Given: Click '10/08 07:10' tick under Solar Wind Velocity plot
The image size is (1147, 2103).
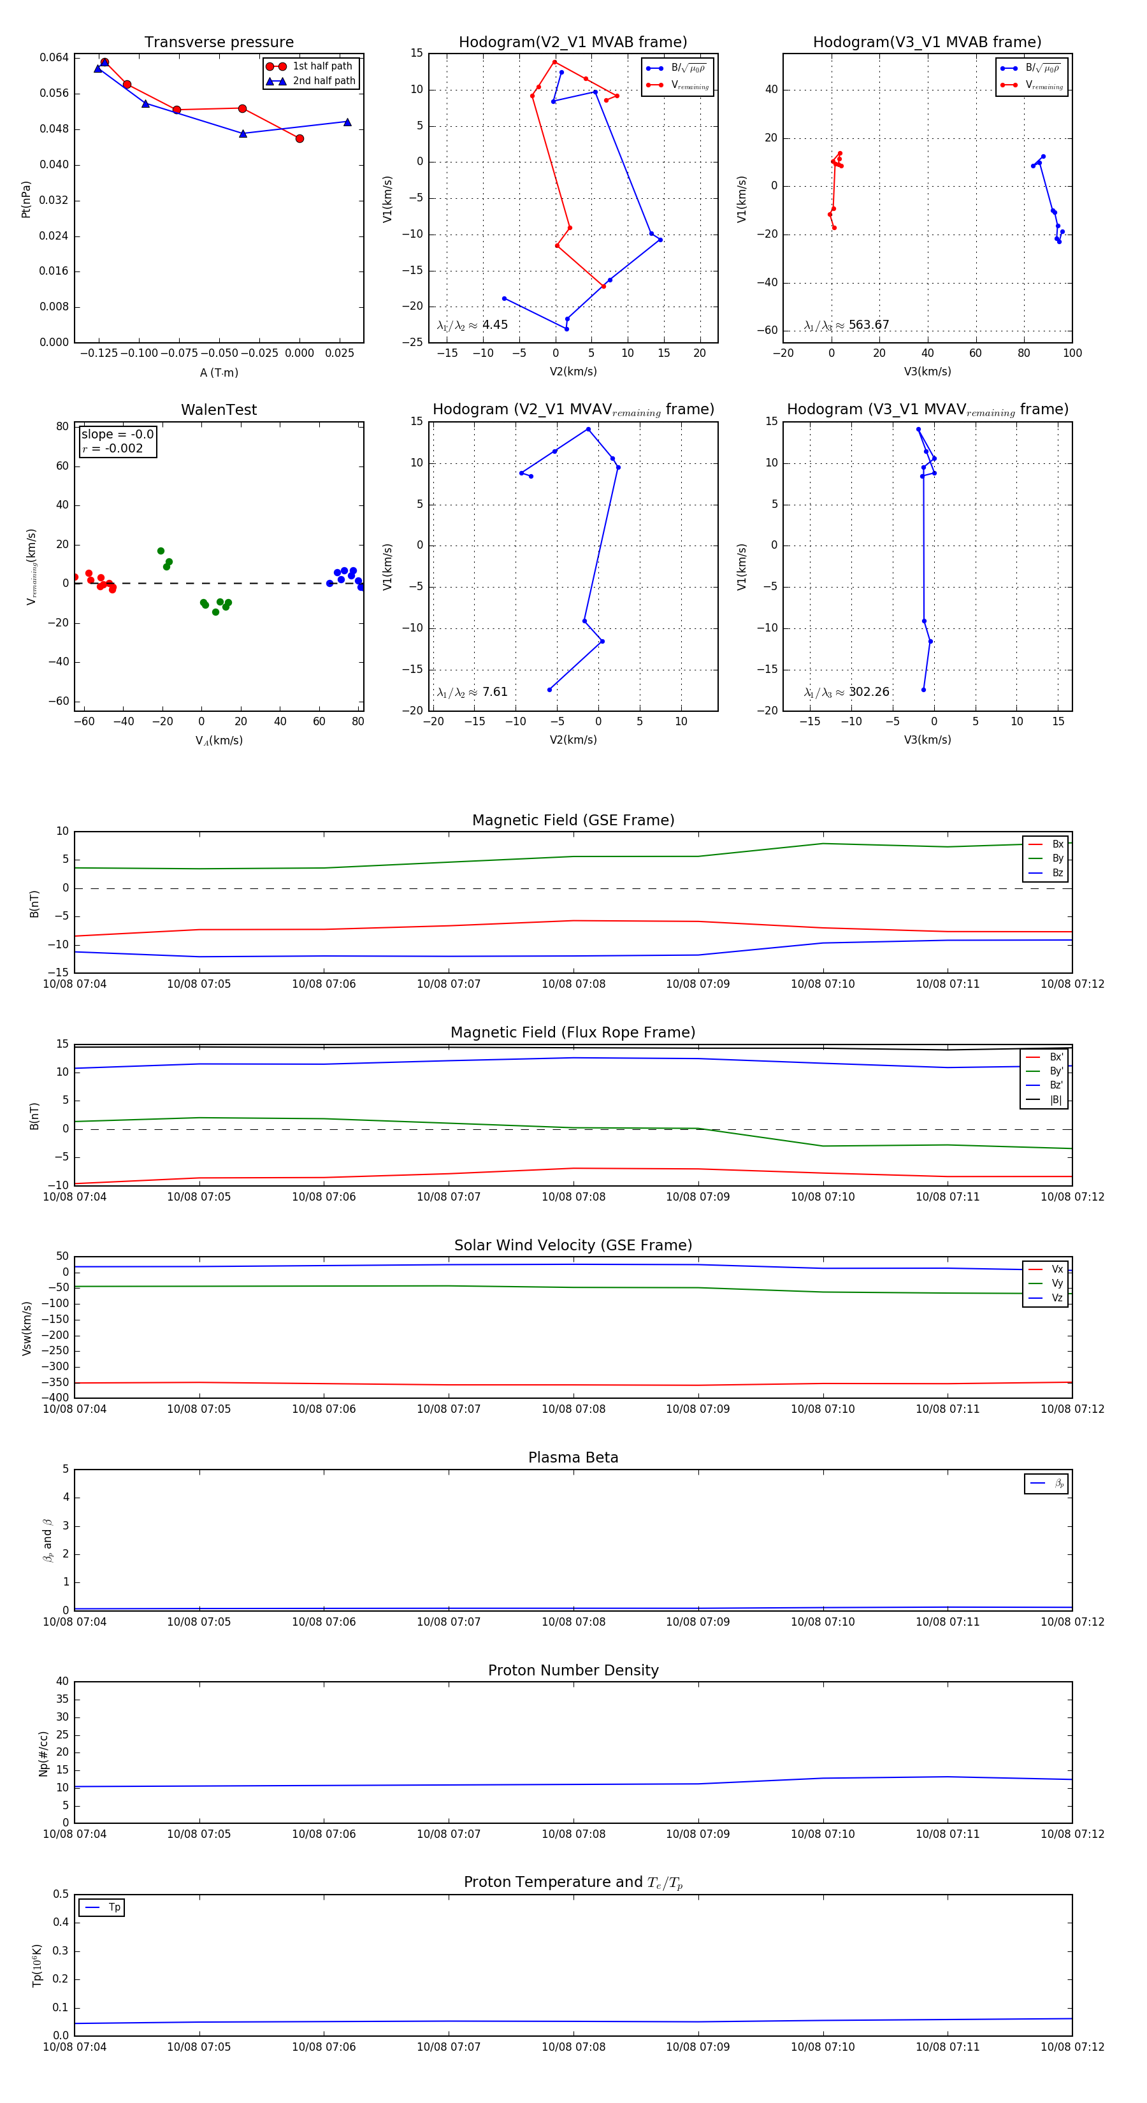Looking at the screenshot, I should [823, 1409].
